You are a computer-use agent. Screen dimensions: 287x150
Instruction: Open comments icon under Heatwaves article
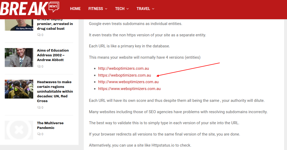[x=39, y=107]
